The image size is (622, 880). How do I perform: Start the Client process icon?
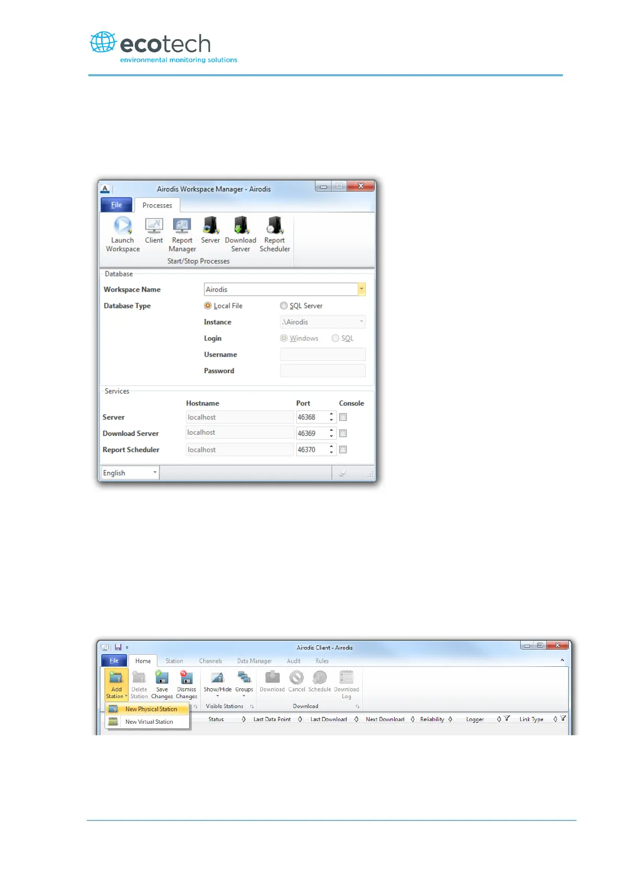point(154,225)
